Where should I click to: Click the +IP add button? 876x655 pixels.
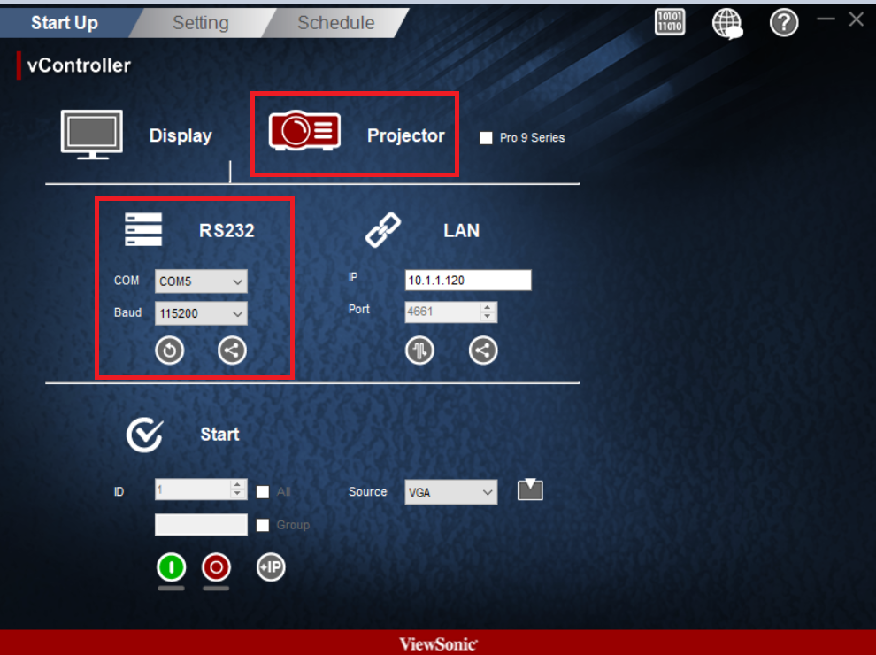[x=271, y=567]
